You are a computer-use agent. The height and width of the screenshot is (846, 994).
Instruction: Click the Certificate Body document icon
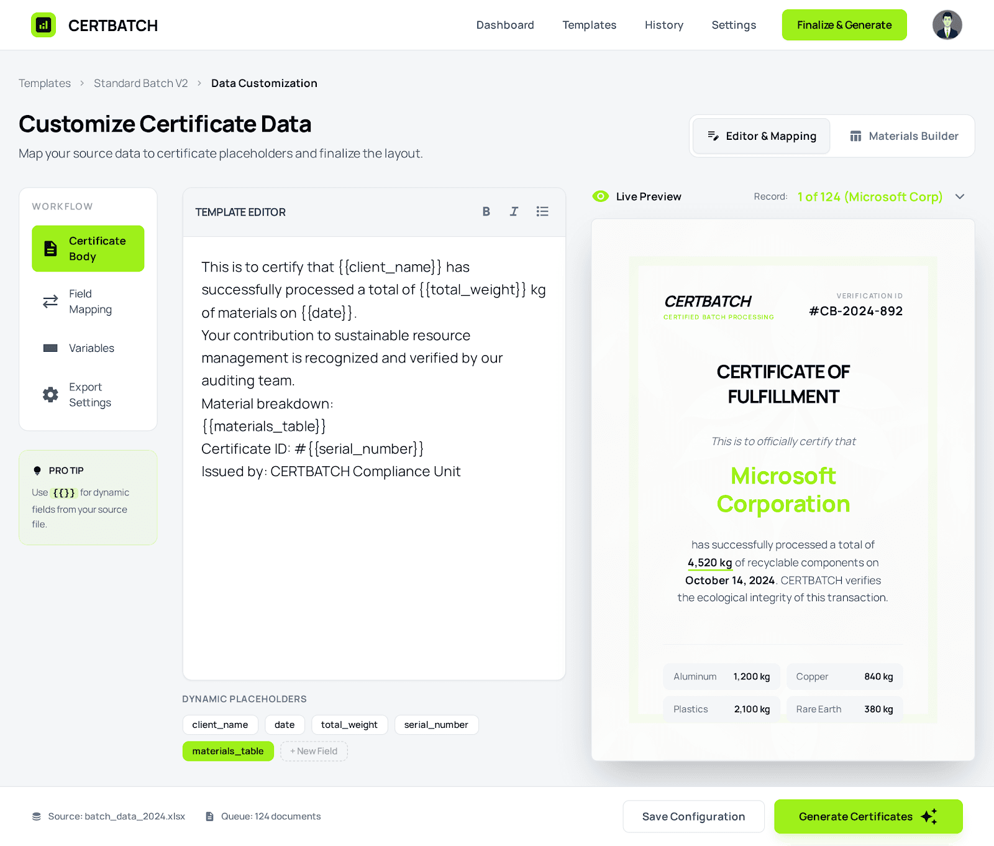[x=50, y=249]
